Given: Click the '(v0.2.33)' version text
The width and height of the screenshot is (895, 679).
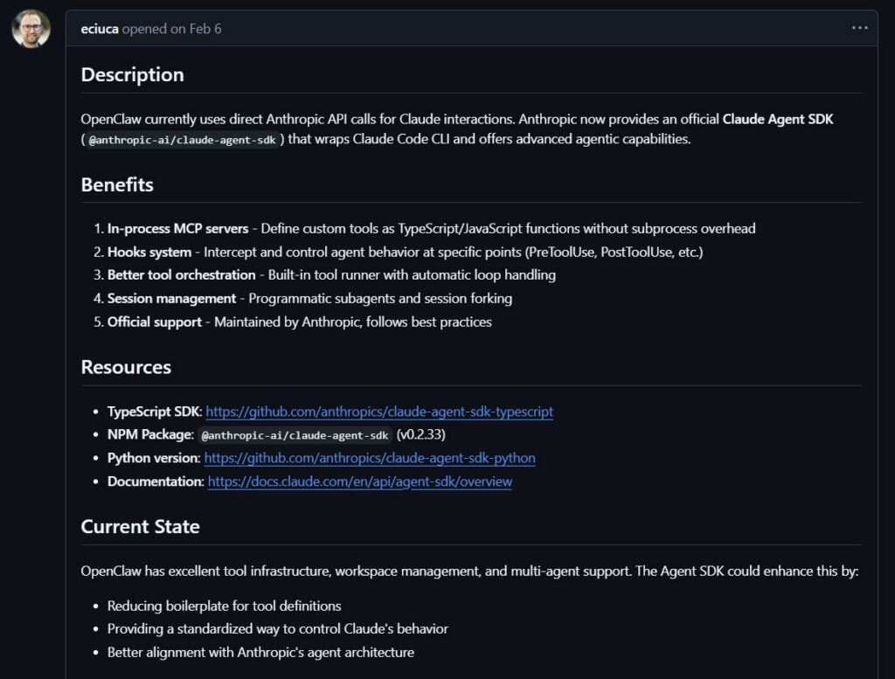Looking at the screenshot, I should (x=420, y=435).
